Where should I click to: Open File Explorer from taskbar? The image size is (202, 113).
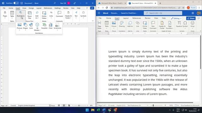tap(93, 110)
